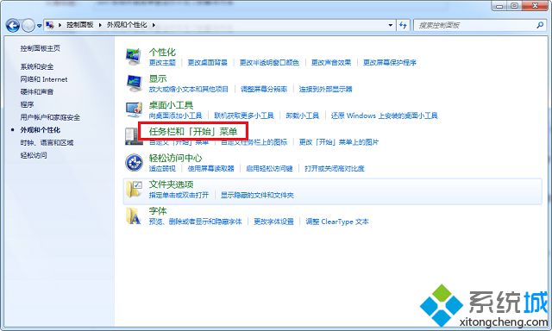Open 时钟、语言和区域 in the sidebar
The width and height of the screenshot is (552, 331).
tap(47, 143)
